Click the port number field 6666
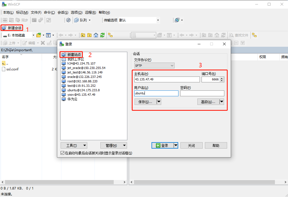Viewport: 288px width, 197px height. click(x=211, y=79)
